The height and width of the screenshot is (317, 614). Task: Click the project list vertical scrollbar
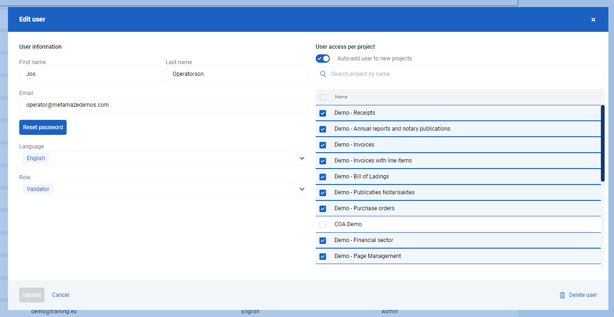click(x=603, y=143)
